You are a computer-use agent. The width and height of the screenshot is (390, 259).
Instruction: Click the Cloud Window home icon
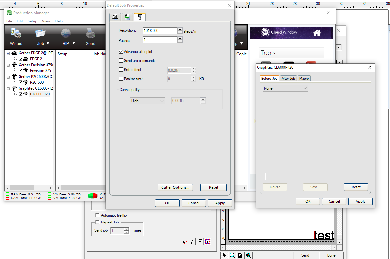pos(316,32)
